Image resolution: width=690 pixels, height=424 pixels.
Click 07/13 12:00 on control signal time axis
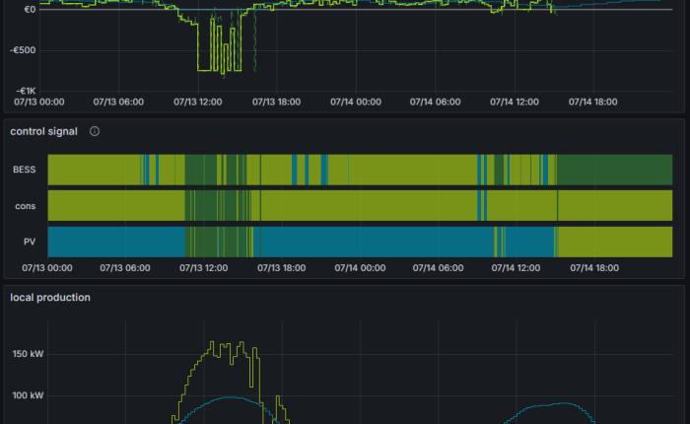[x=197, y=267]
